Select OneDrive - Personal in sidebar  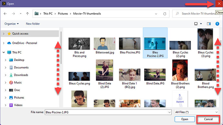[x=25, y=43]
